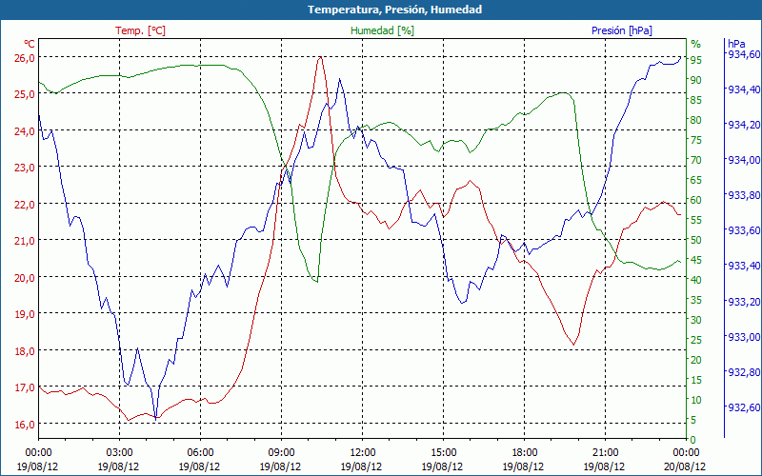Screen dimensions: 762x476
Task: Click the '933,40' pressure axis value
Action: click(x=743, y=267)
